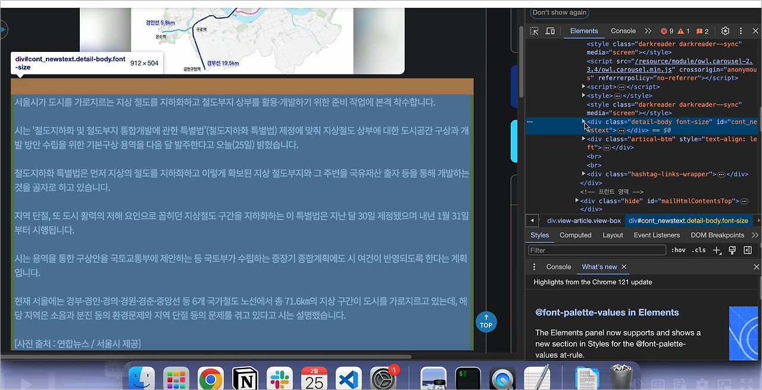Click the ellipsis inside the selected div node
762x390 pixels.
click(622, 130)
